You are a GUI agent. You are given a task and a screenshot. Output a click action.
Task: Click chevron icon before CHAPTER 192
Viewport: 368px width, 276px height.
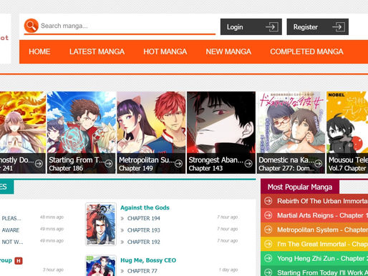click(x=122, y=242)
